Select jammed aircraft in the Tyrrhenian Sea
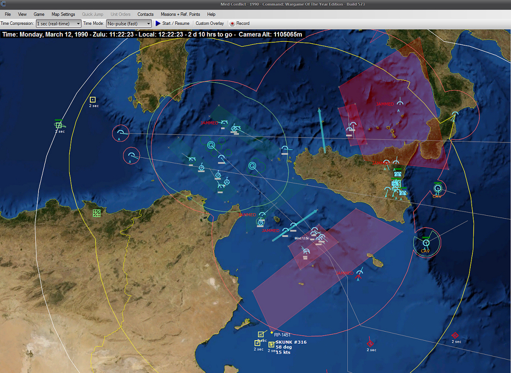The width and height of the screenshot is (511, 373). [400, 103]
